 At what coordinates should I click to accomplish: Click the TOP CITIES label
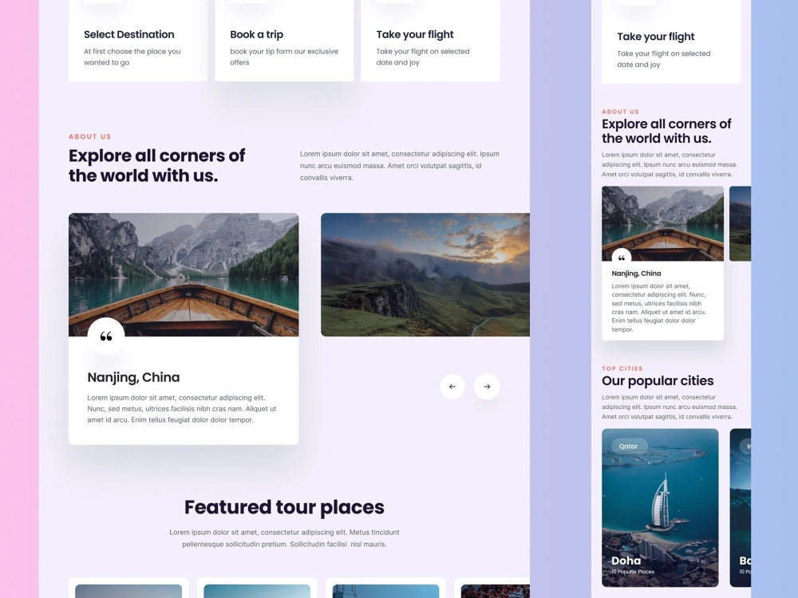pos(622,368)
